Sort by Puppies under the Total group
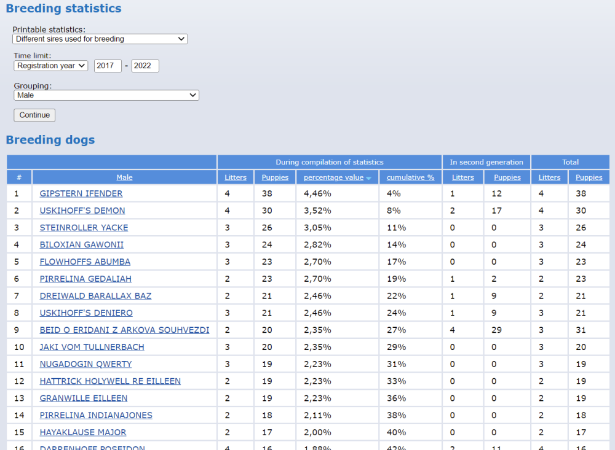The width and height of the screenshot is (615, 450). 589,177
